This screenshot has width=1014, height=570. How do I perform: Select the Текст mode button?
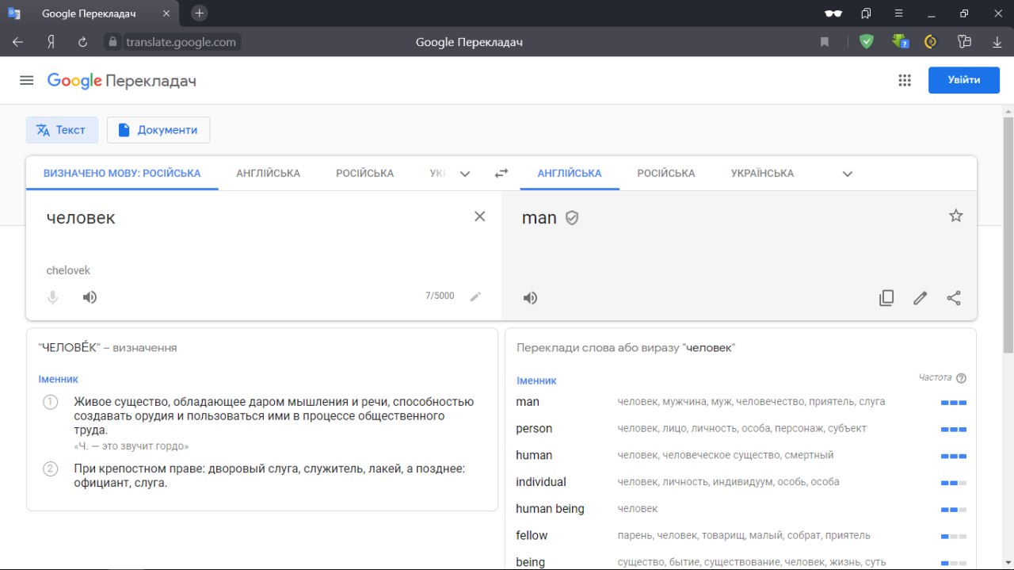point(62,130)
